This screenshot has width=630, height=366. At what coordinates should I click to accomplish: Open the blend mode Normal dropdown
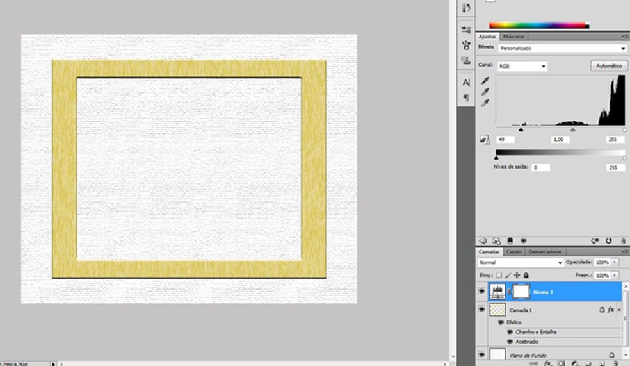(x=521, y=263)
